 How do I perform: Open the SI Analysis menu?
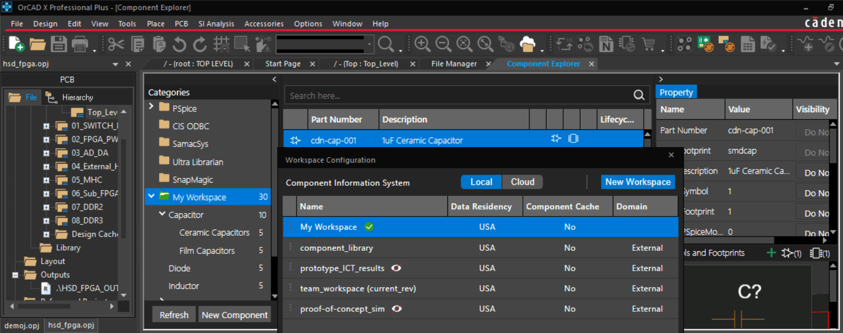[x=216, y=23]
